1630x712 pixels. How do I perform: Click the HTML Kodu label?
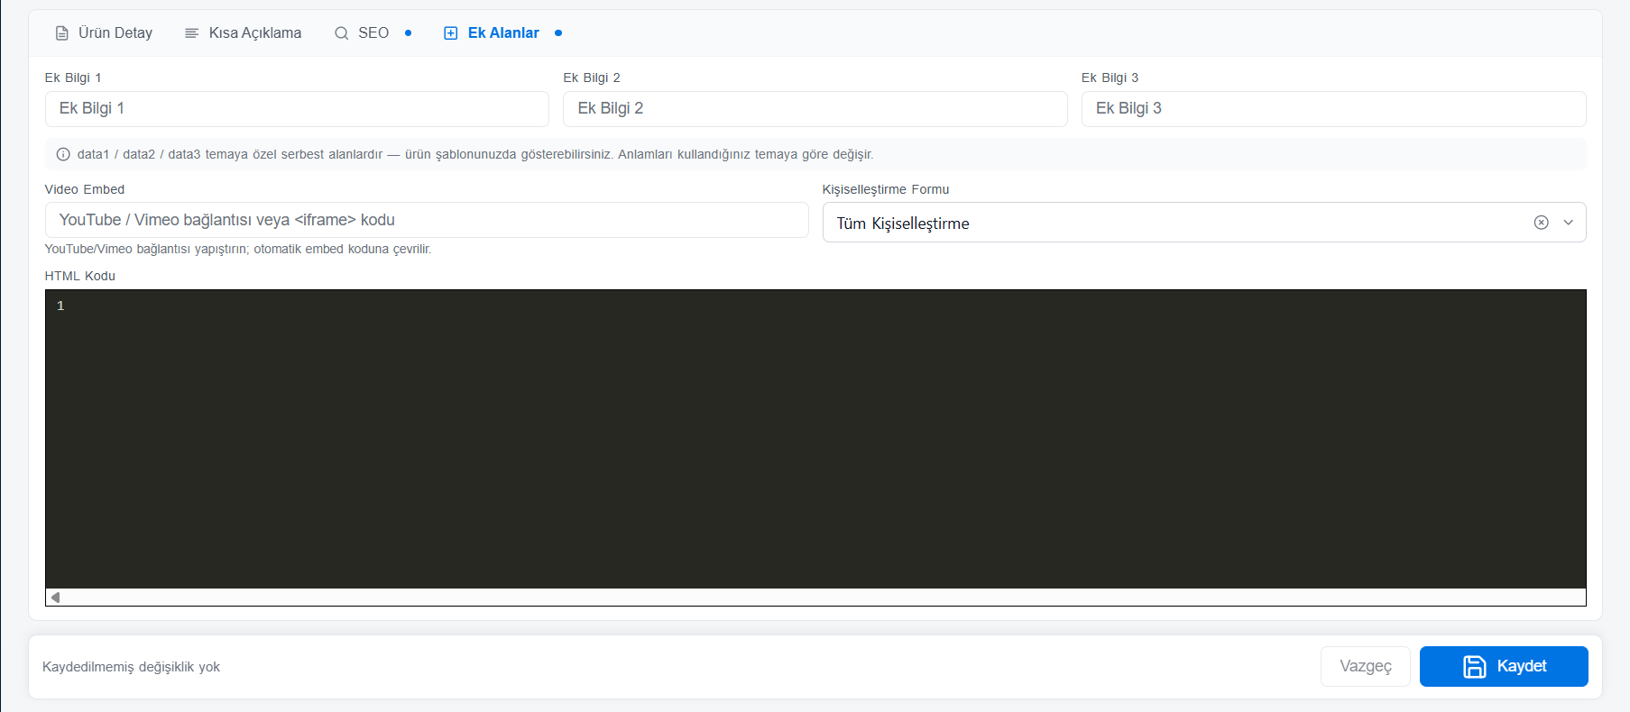tap(80, 276)
